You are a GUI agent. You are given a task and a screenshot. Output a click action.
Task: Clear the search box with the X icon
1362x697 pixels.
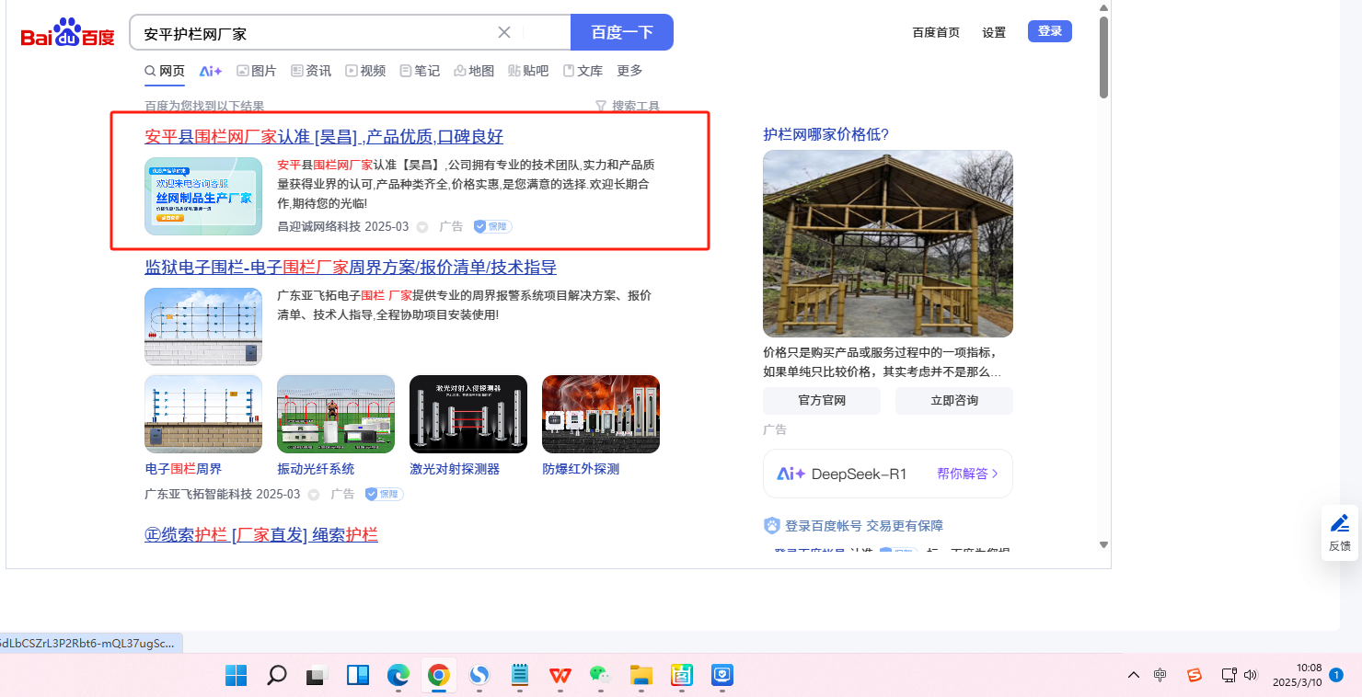coord(504,32)
